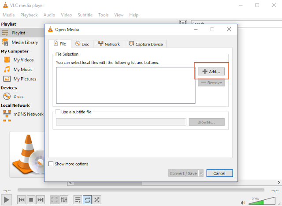Tick the Show more options checkbox
This screenshot has height=206, width=282.
coord(51,164)
